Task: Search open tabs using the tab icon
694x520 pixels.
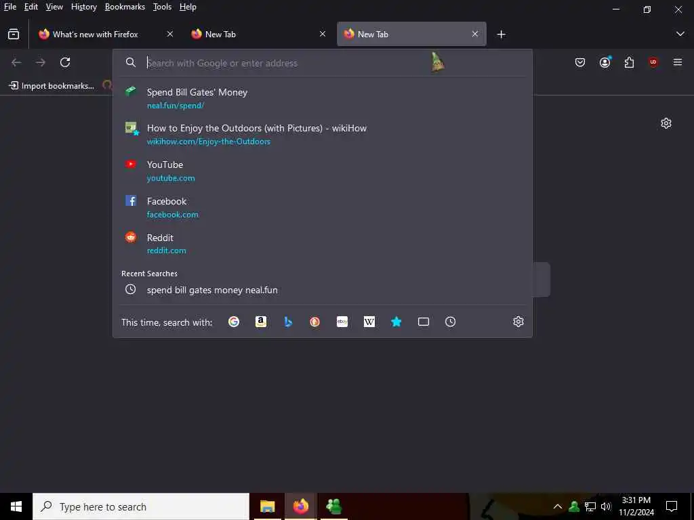Action: pos(424,322)
